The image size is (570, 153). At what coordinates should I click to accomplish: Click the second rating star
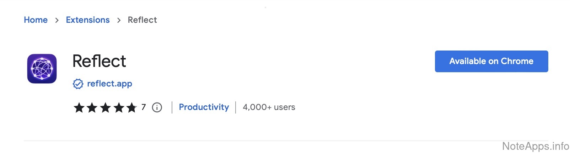tap(92, 107)
